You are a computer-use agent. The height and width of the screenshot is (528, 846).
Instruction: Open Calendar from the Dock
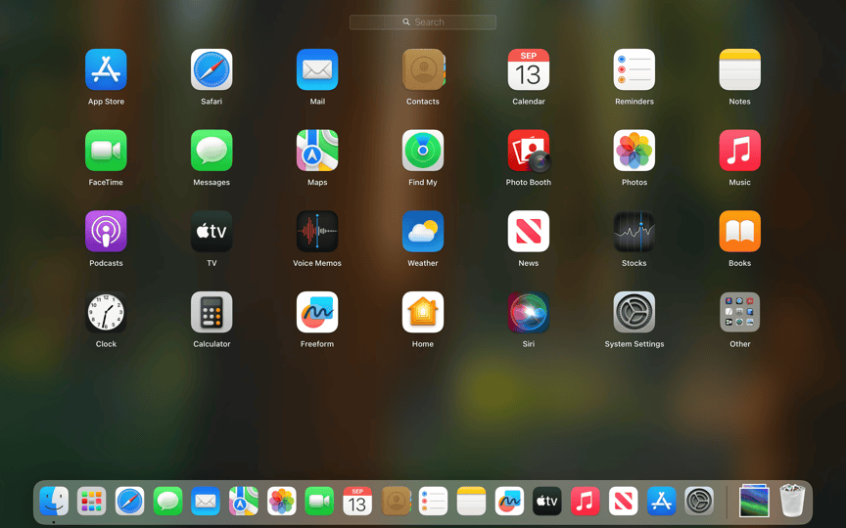[357, 501]
